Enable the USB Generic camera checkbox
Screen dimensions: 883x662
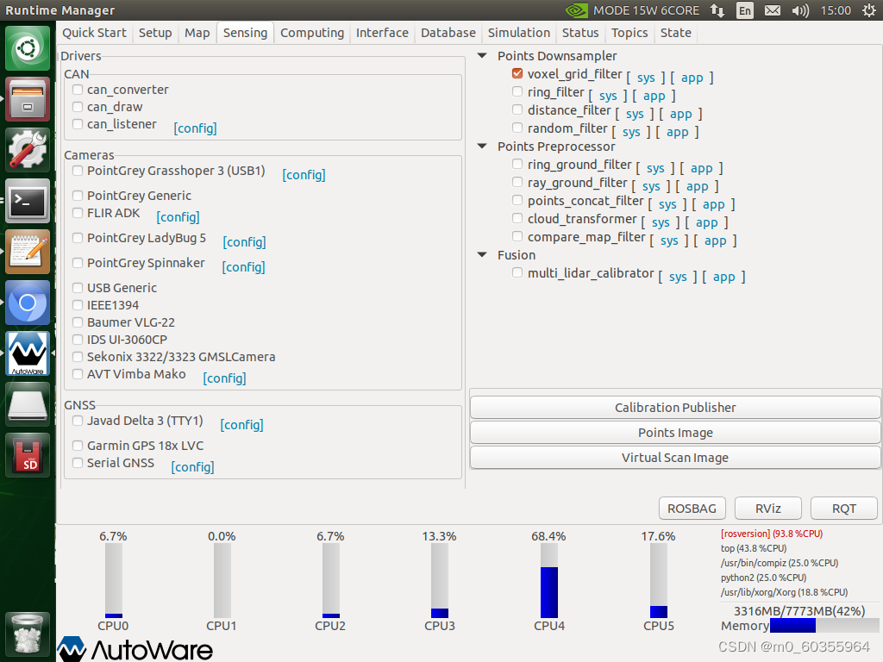78,288
